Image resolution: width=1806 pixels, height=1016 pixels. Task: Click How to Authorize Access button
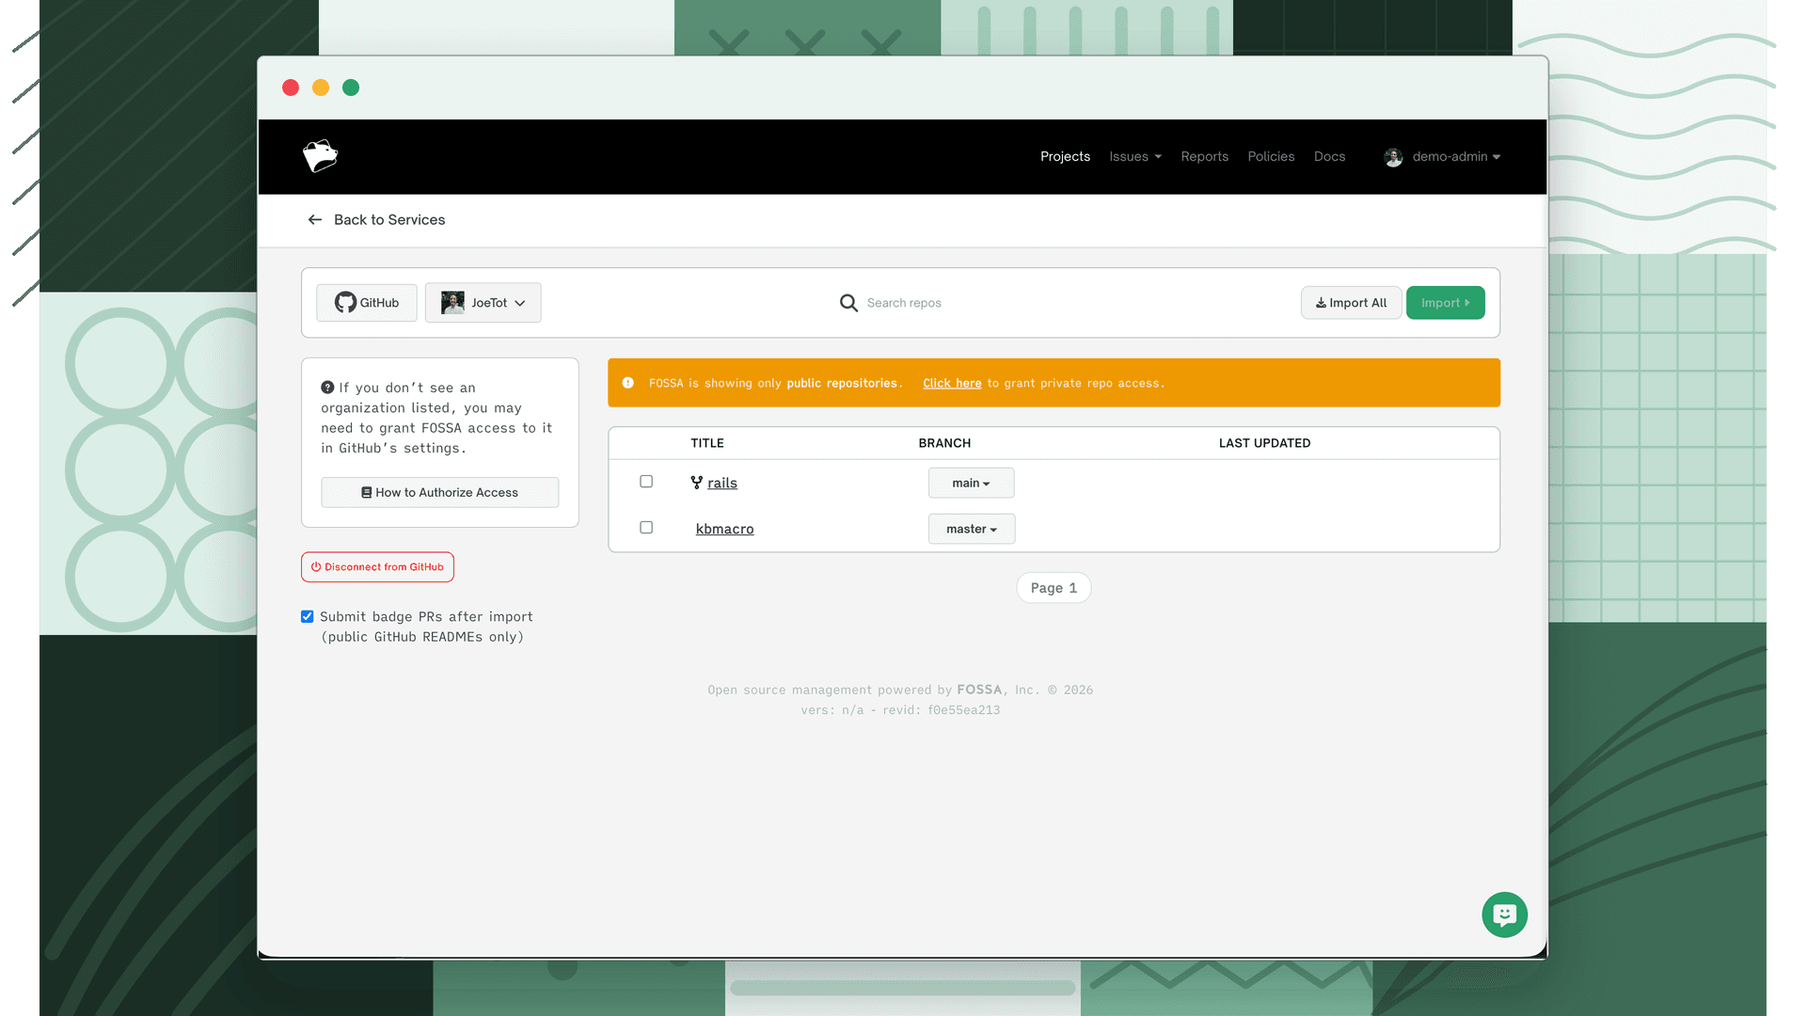439,492
